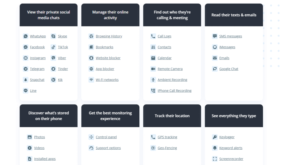Screen dimensions: 281x165
Task: Go to the SMS messages link
Action: pyautogui.click(x=231, y=36)
